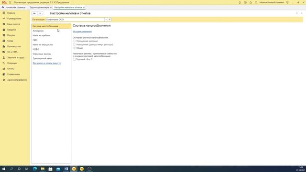Open Task View in the taskbar
This screenshot has width=306, height=172.
(27, 169)
